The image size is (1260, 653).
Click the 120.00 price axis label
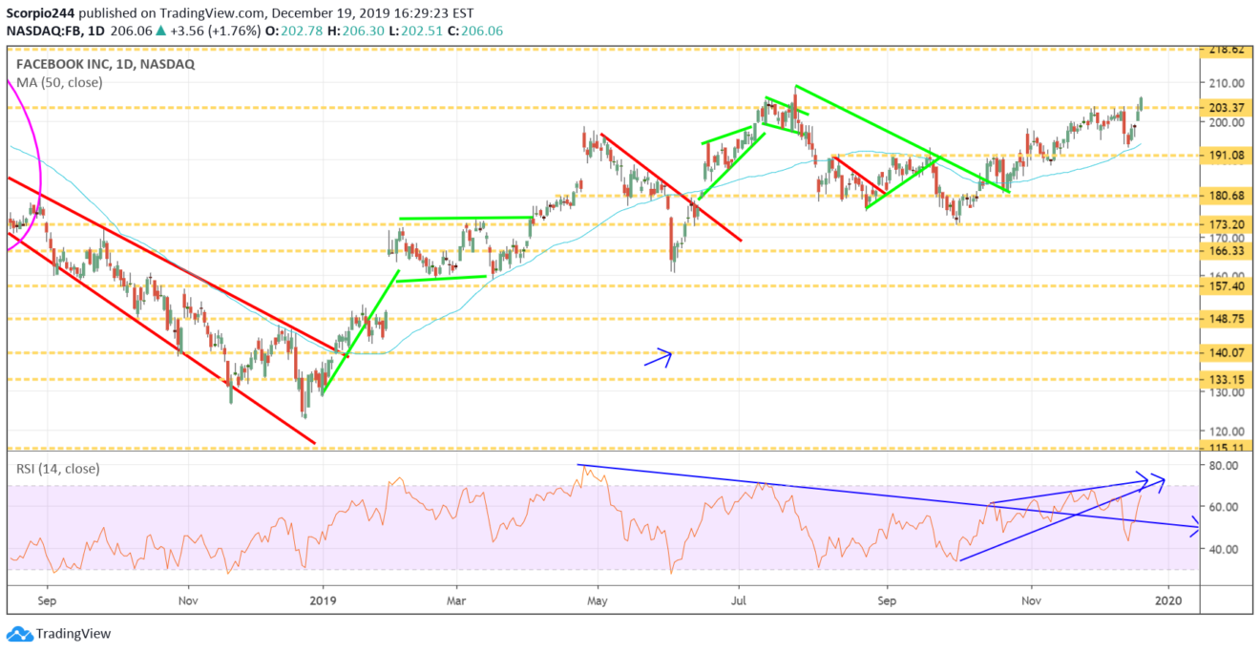click(1228, 431)
